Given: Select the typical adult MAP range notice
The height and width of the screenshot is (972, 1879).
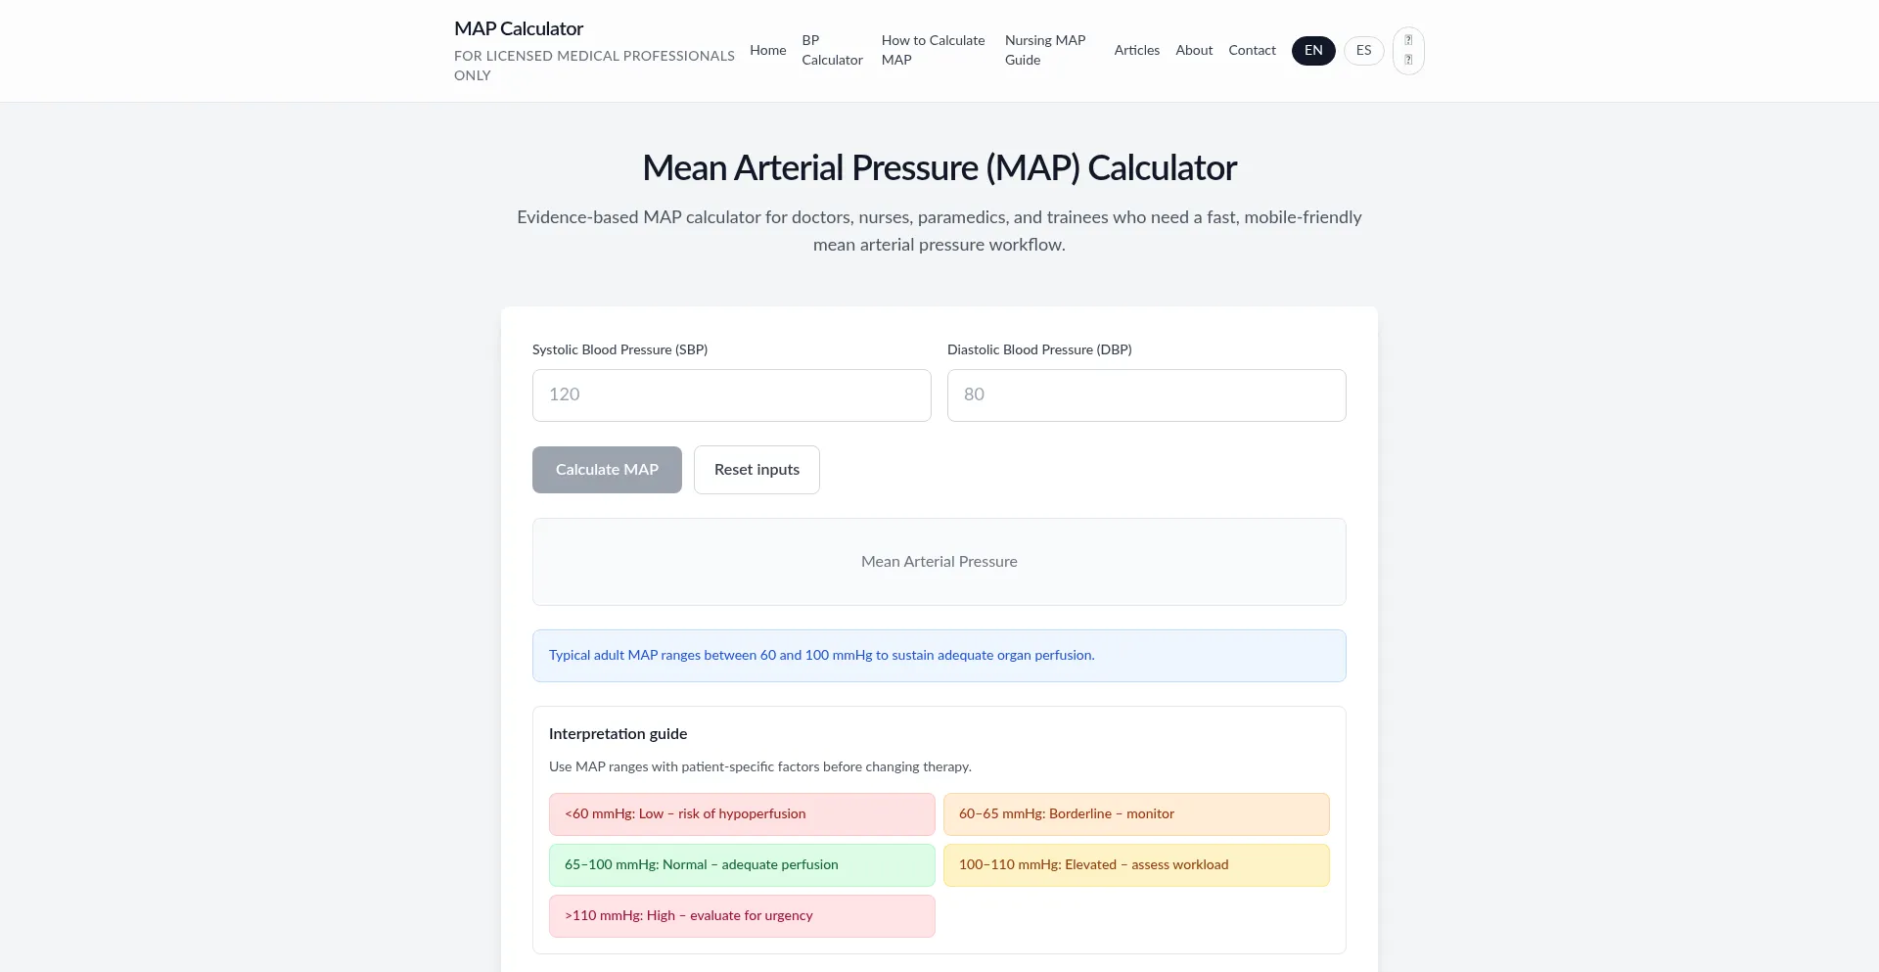Looking at the screenshot, I should click(x=939, y=655).
